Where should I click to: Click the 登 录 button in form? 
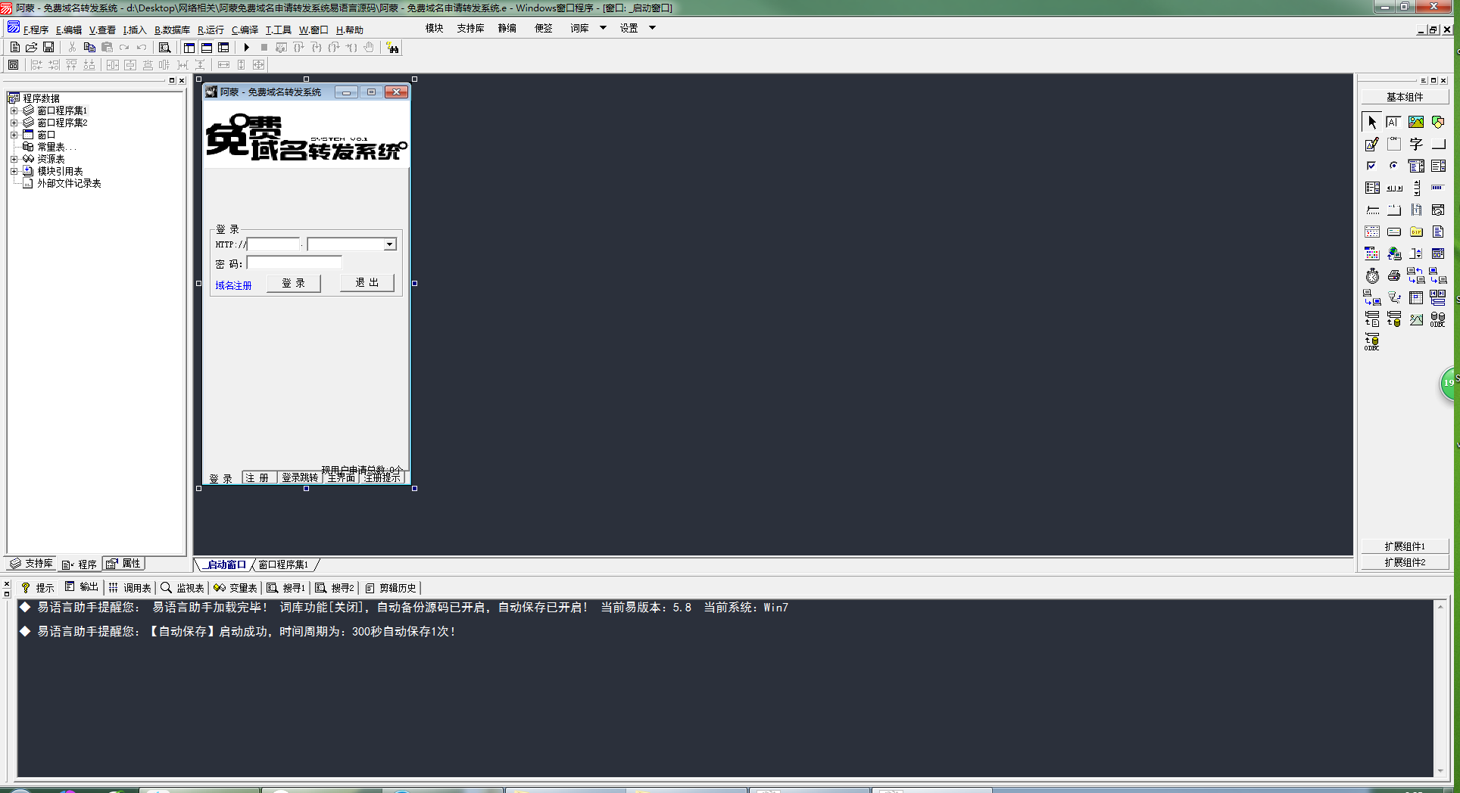point(293,283)
